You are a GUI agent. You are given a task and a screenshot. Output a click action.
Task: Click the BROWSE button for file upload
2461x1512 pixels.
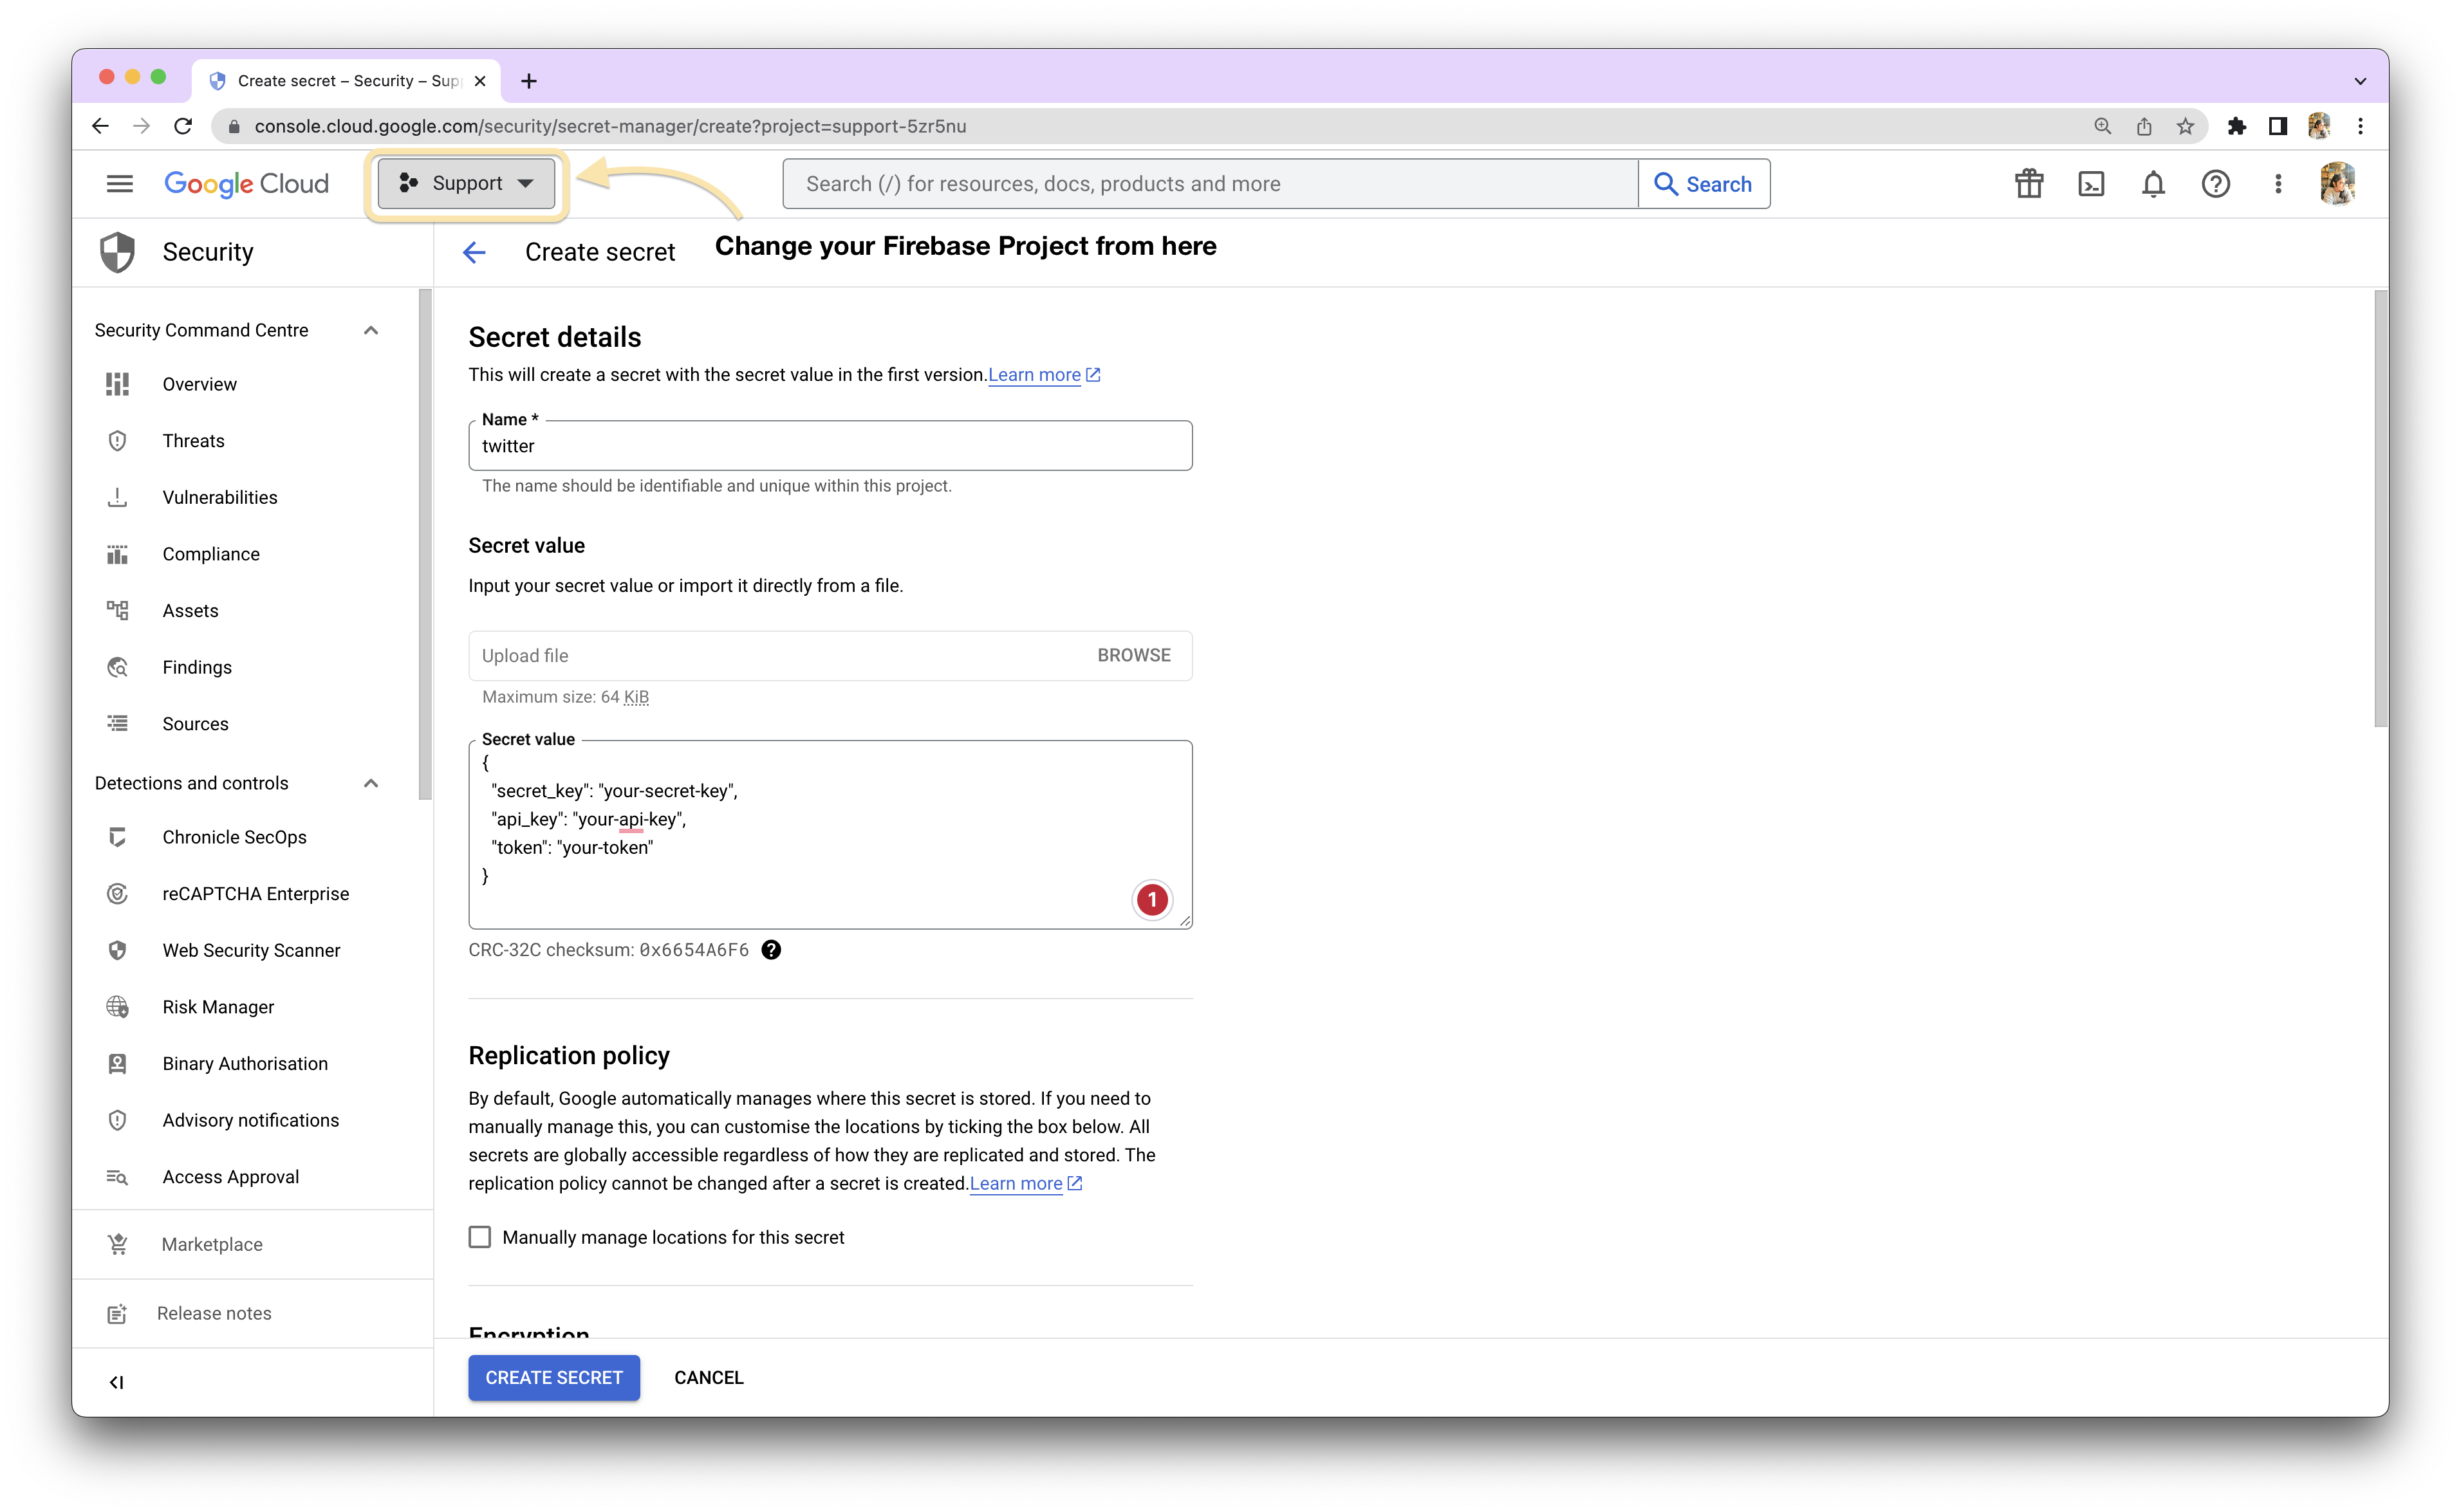tap(1134, 654)
